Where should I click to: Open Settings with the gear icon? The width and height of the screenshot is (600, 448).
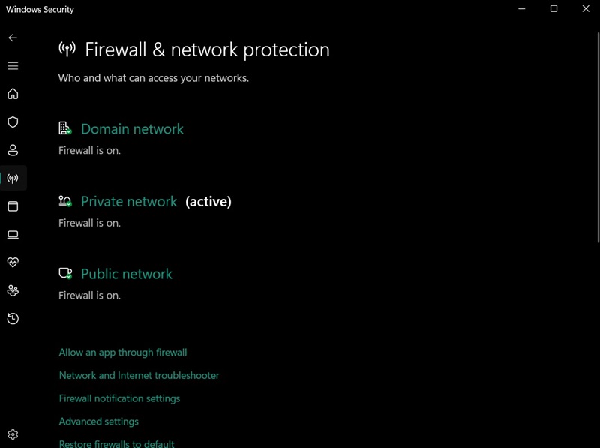pyautogui.click(x=12, y=434)
